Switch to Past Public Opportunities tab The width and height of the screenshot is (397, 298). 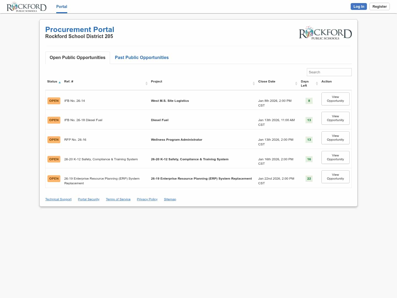[141, 57]
